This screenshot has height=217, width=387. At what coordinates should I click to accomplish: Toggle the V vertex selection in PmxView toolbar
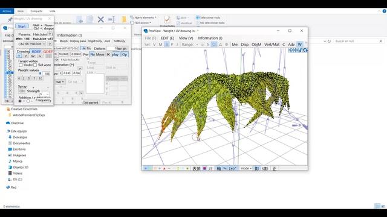[154, 45]
